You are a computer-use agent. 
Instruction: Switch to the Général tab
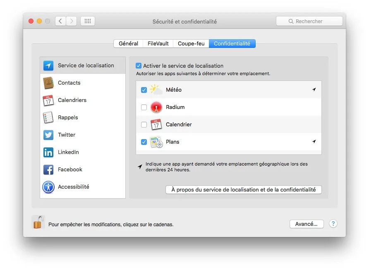(x=128, y=43)
